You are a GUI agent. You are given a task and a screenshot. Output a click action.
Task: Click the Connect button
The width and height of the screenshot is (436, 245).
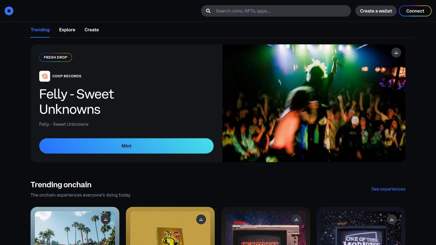pos(415,11)
